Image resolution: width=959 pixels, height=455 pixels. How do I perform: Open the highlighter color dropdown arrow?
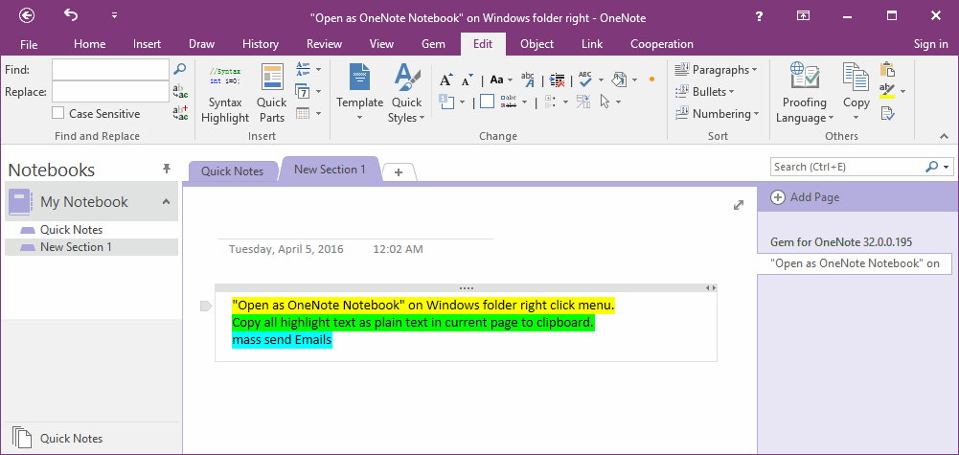(902, 92)
